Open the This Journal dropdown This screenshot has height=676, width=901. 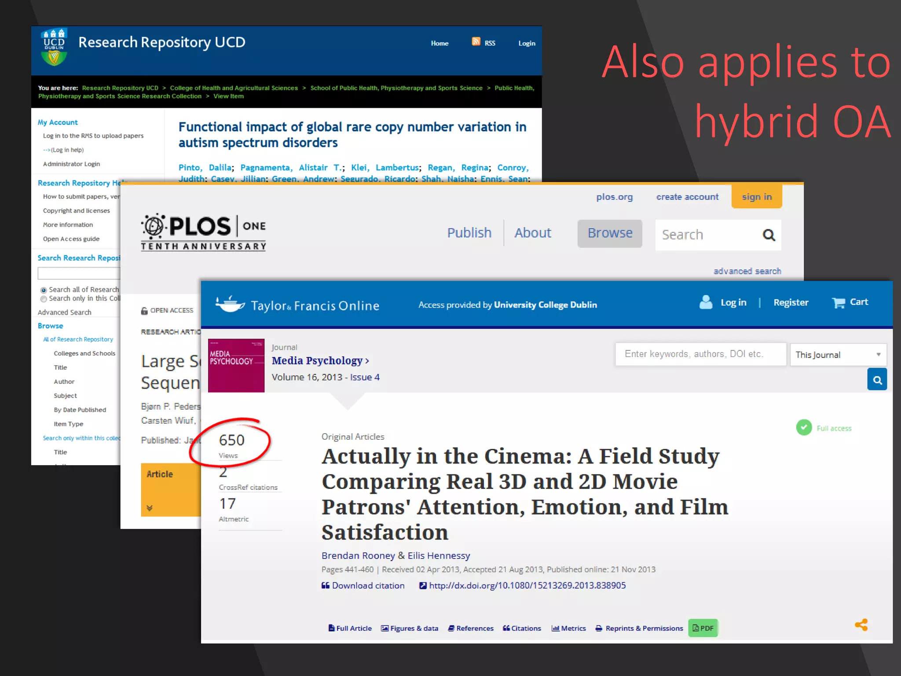point(838,355)
